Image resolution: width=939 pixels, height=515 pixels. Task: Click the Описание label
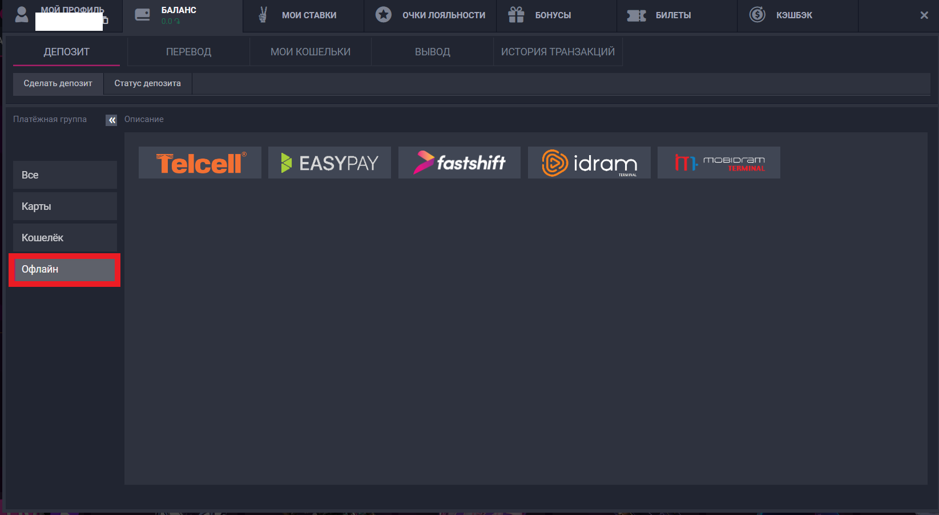click(144, 119)
